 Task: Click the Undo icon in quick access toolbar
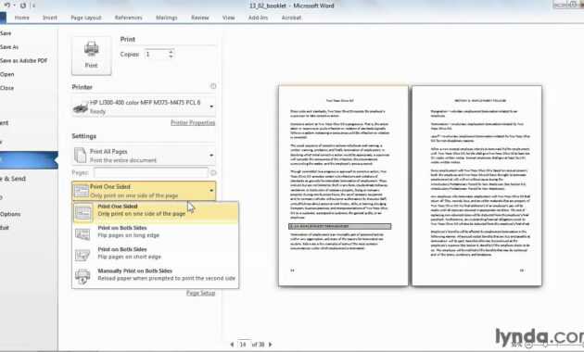click(7, 6)
